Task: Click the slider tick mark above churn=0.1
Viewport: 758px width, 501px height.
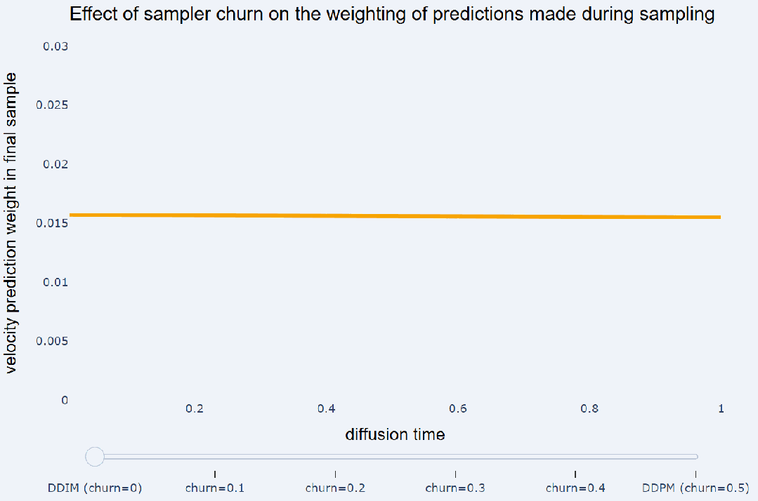Action: pyautogui.click(x=215, y=475)
